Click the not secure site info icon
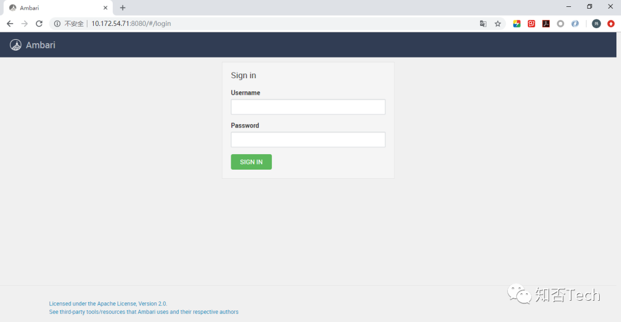 [x=57, y=24]
